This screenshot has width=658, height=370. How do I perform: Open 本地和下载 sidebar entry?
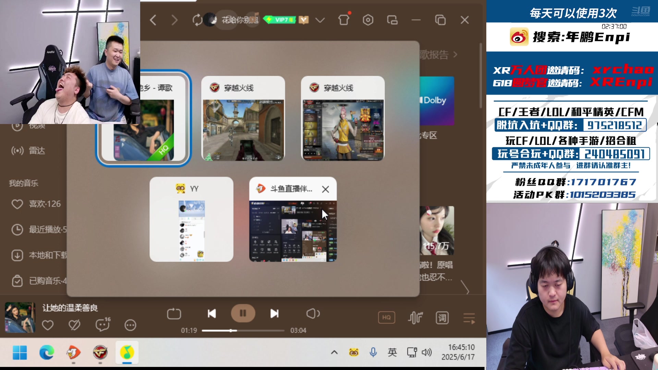[x=39, y=255]
